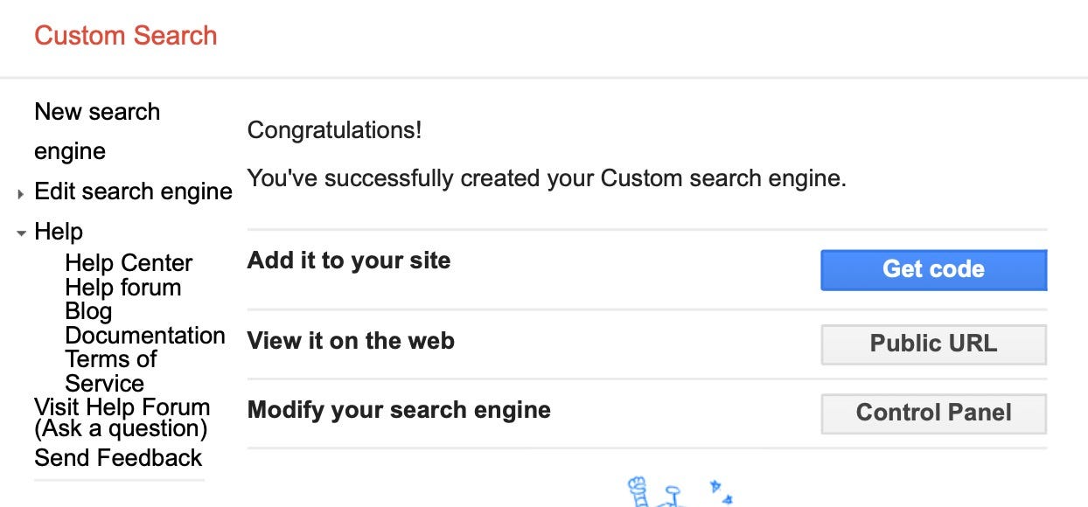Image resolution: width=1088 pixels, height=507 pixels.
Task: Click the blue Get code button
Action: click(932, 269)
